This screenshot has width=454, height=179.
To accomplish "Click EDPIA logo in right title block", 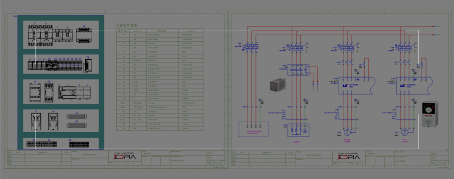I will click(x=349, y=157).
